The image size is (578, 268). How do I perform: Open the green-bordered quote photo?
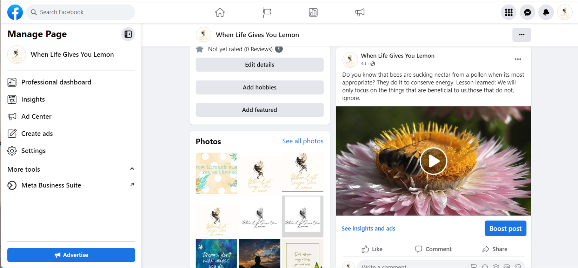coord(303,254)
